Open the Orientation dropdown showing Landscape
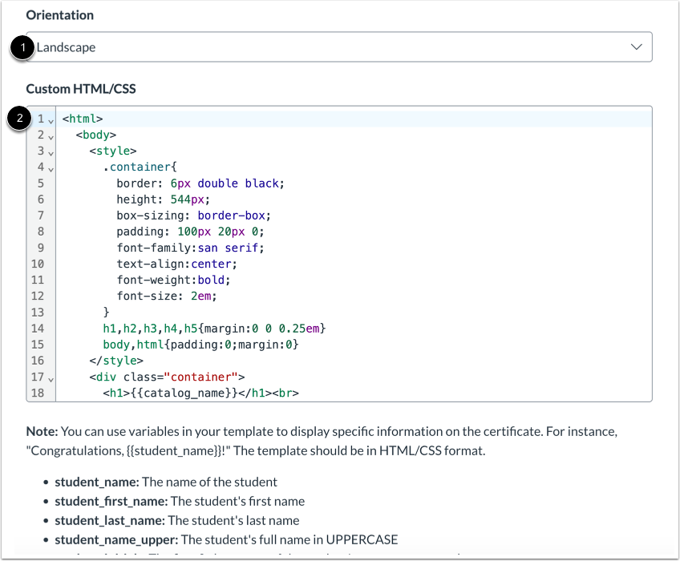Image resolution: width=680 pixels, height=561 pixels. click(x=339, y=46)
